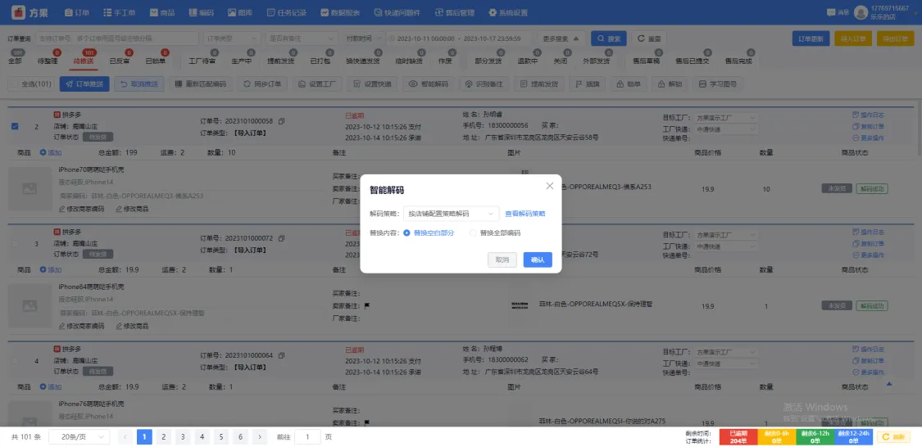
Task: Expand the 20条/页 page size dropdown
Action: coord(79,437)
